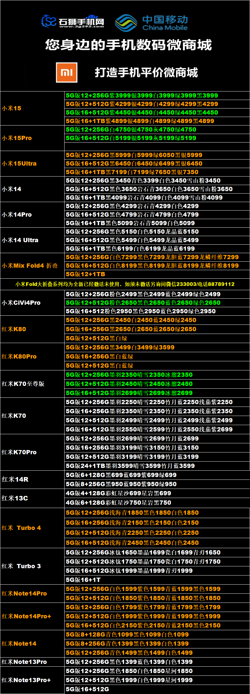Select the 红米K80 model cell
The image size is (250, 694).
[32, 329]
